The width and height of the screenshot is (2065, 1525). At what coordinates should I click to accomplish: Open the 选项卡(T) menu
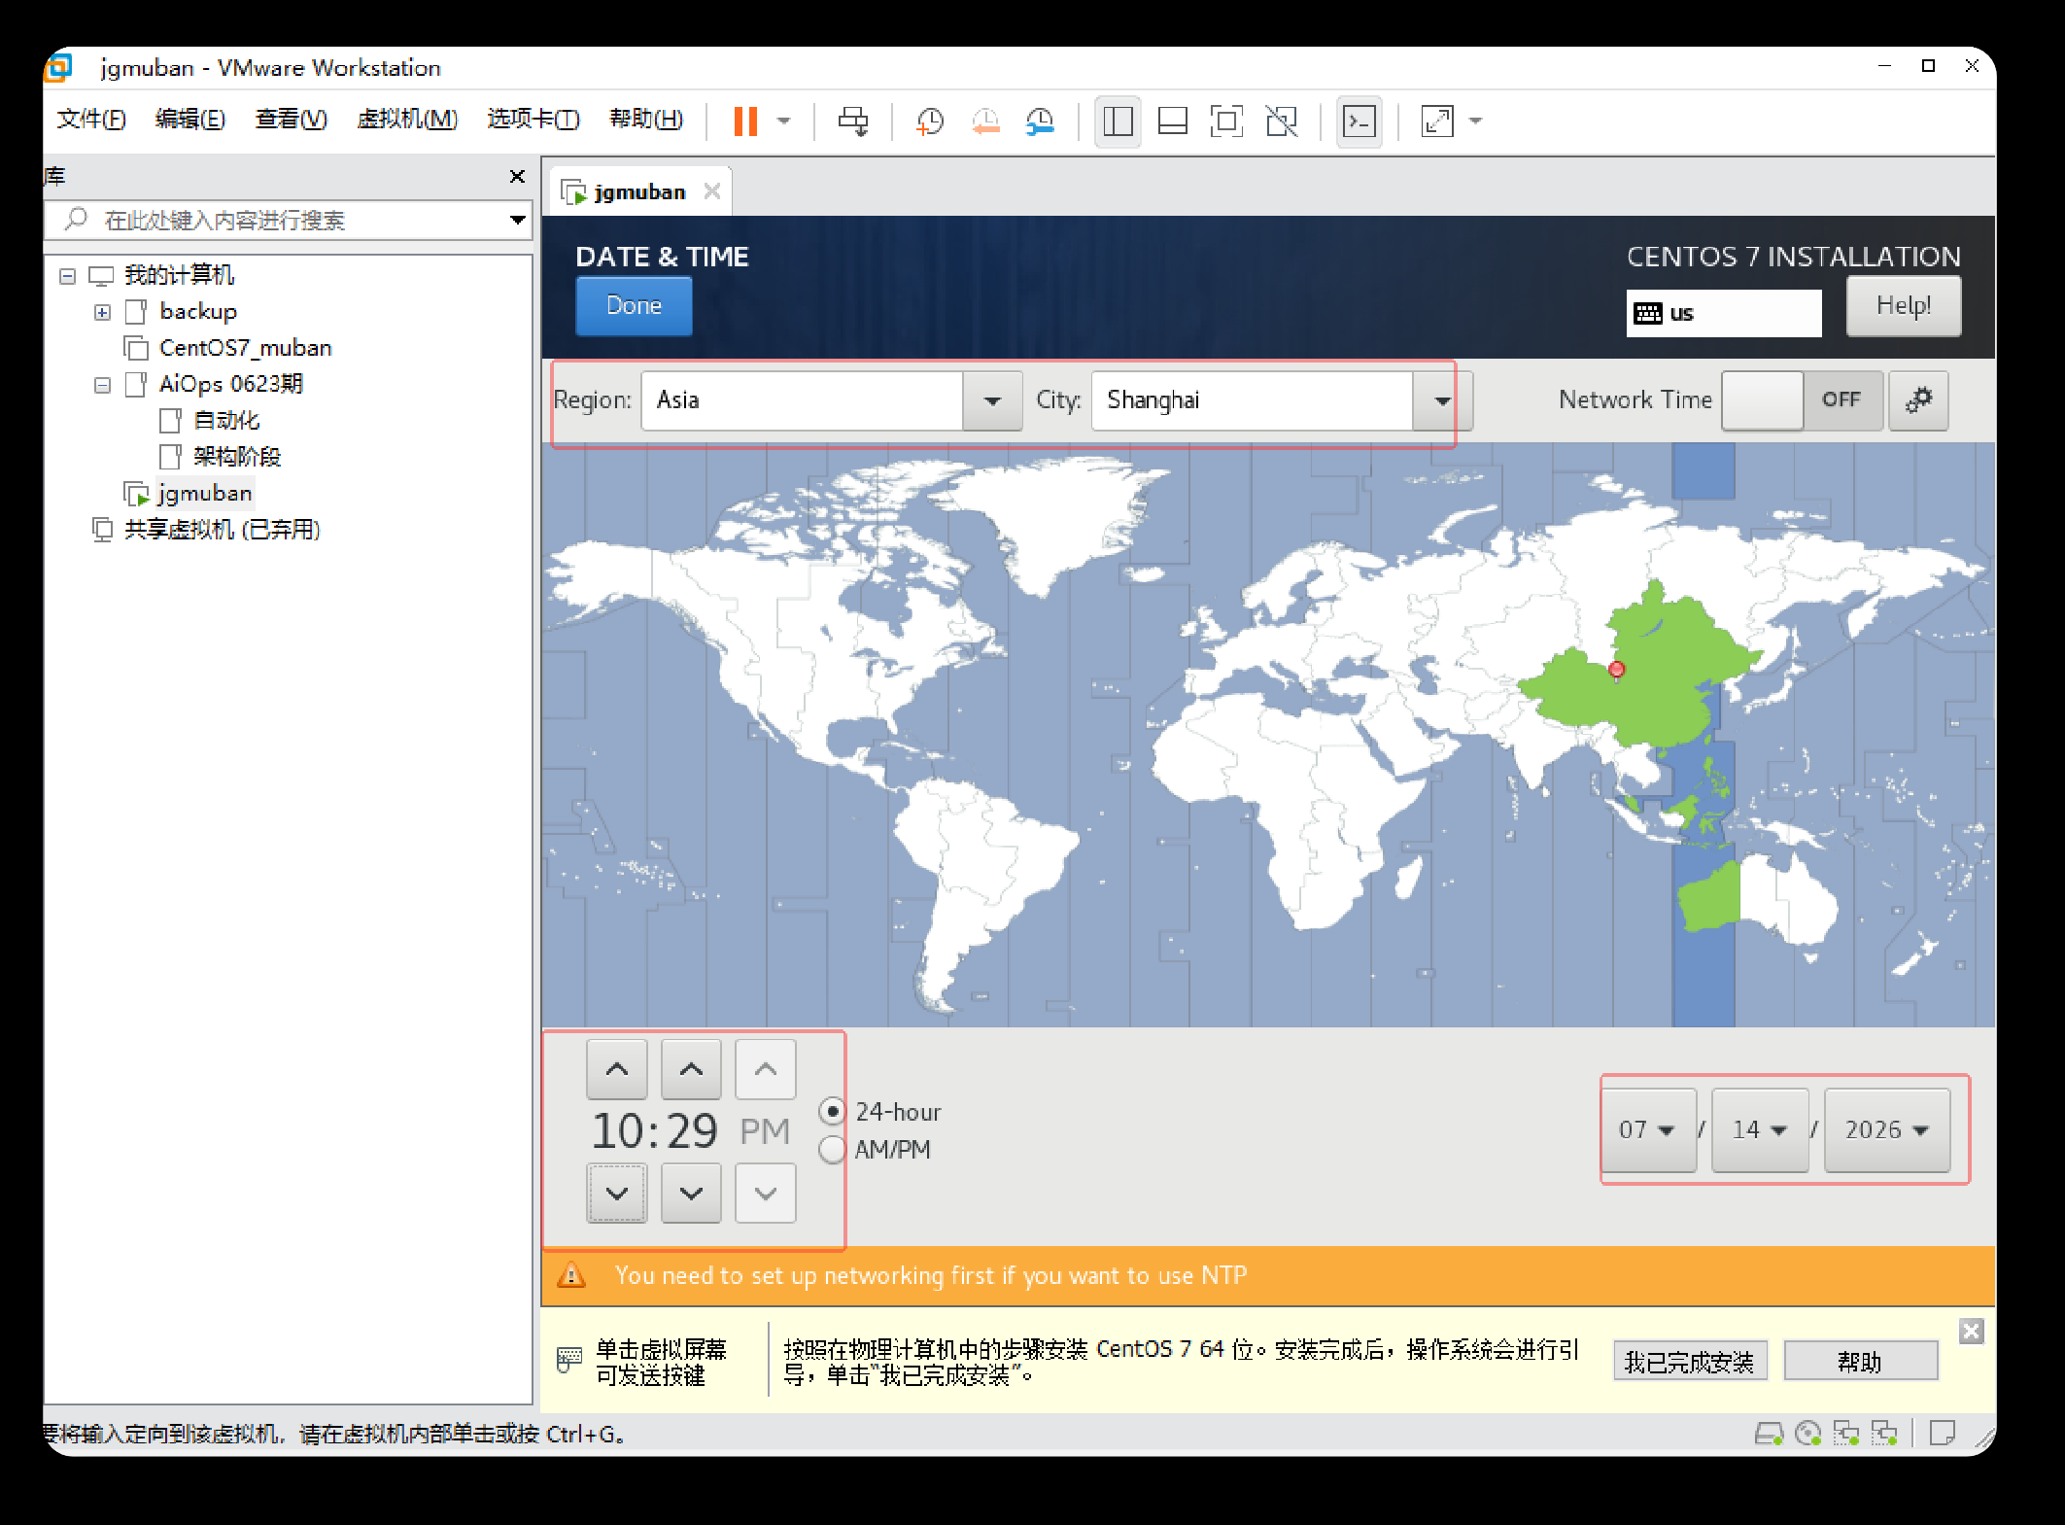[533, 120]
